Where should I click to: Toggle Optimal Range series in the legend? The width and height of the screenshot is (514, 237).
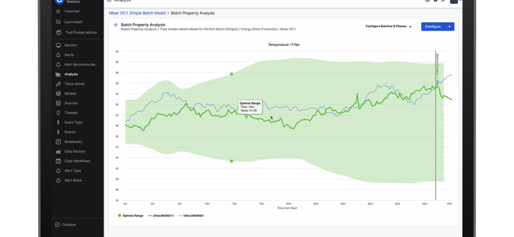click(x=130, y=215)
